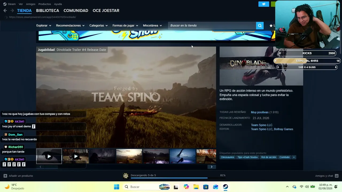Expand the Categorías dropdown

(x=99, y=26)
